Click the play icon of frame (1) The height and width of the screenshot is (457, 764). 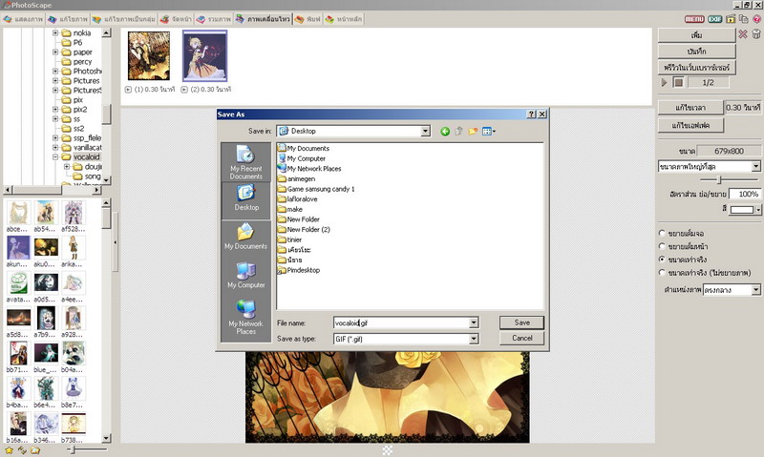click(x=128, y=90)
